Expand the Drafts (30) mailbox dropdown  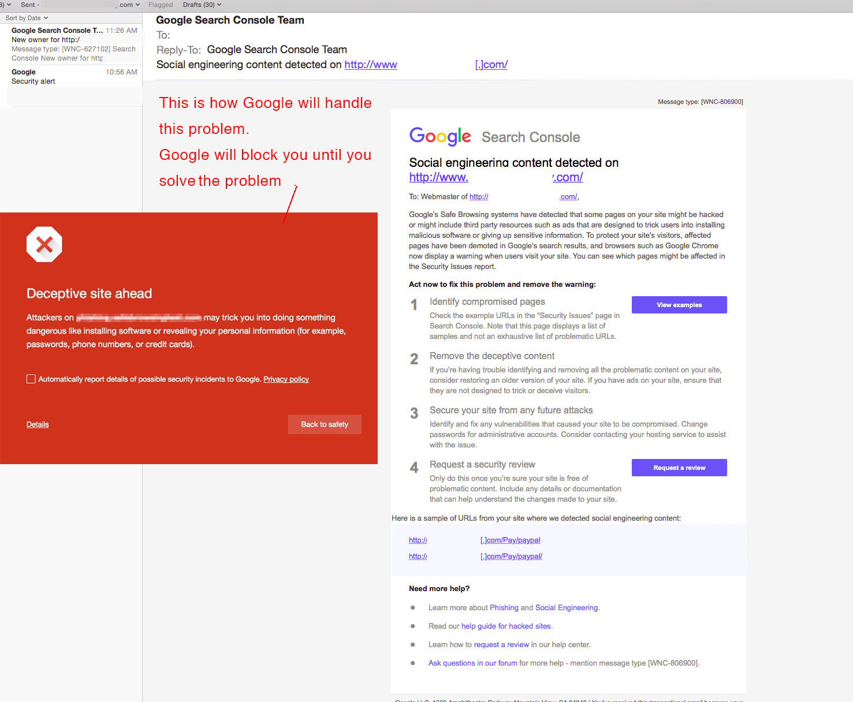202,5
